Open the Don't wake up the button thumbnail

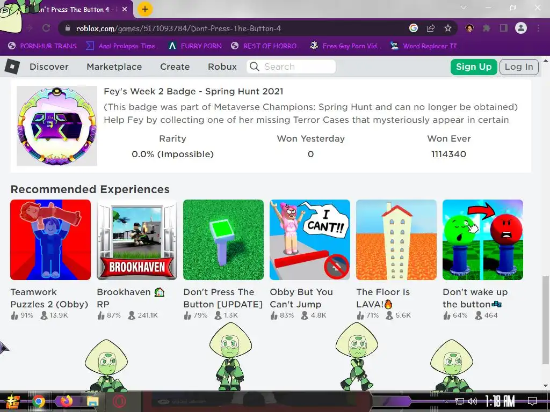483,240
